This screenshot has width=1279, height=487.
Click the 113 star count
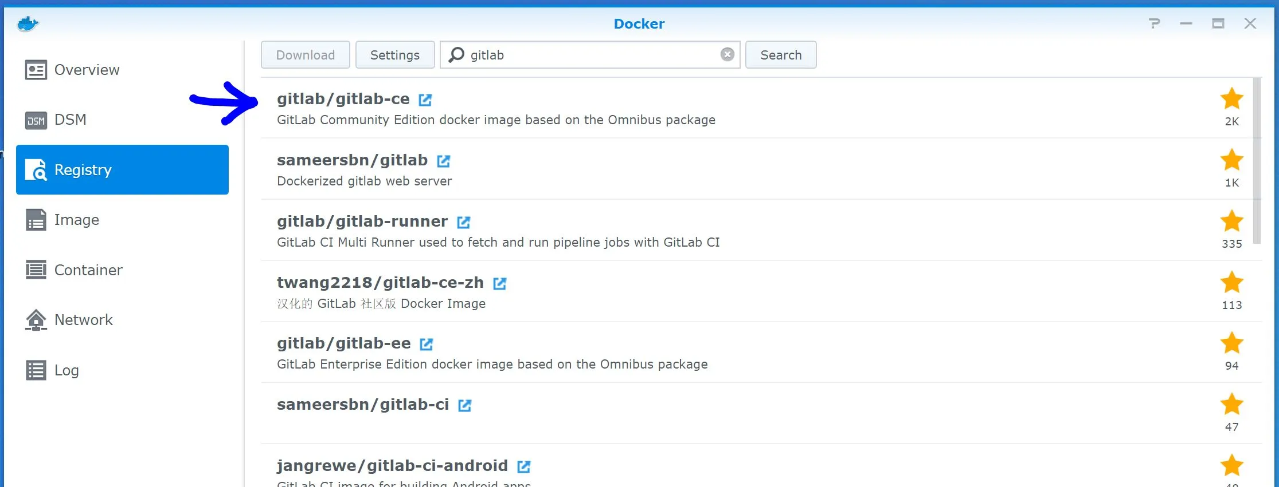[x=1232, y=305]
